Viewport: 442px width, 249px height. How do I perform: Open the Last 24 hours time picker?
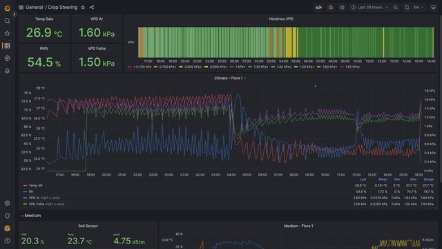(x=369, y=8)
